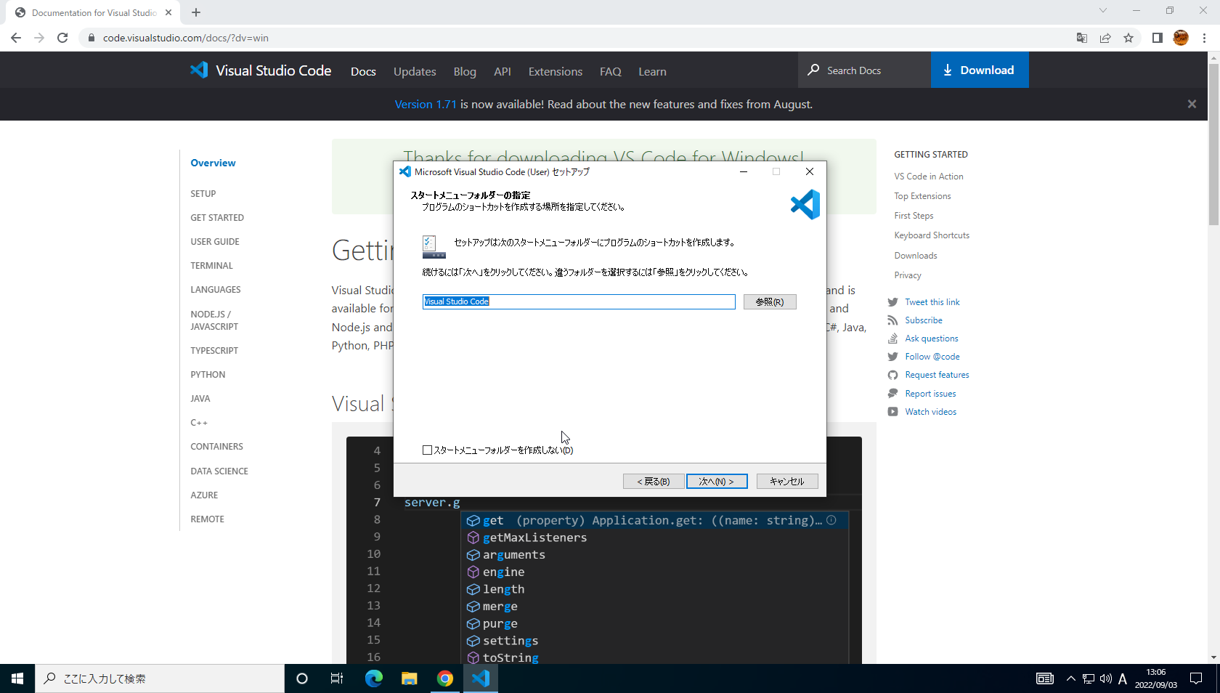The width and height of the screenshot is (1220, 693).
Task: Expand the TERMINAL sidebar section
Action: (x=212, y=266)
